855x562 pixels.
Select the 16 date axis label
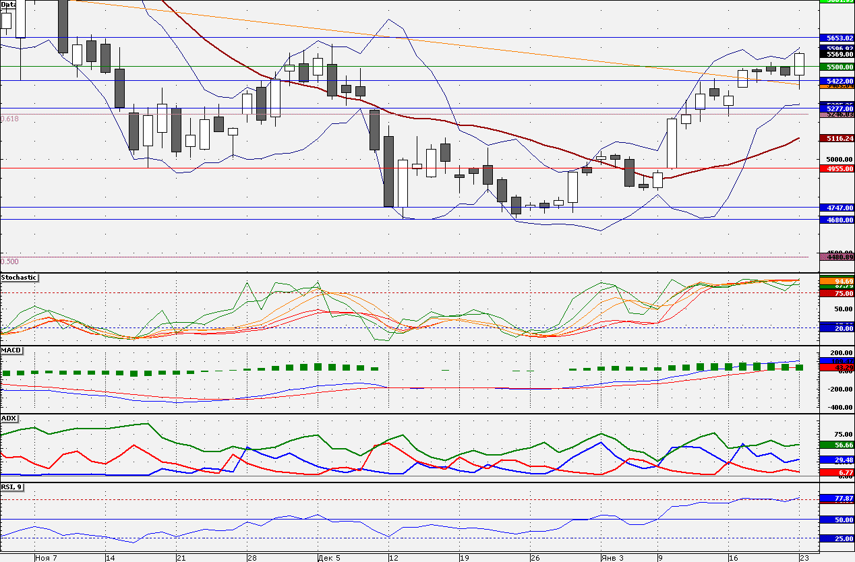click(733, 558)
